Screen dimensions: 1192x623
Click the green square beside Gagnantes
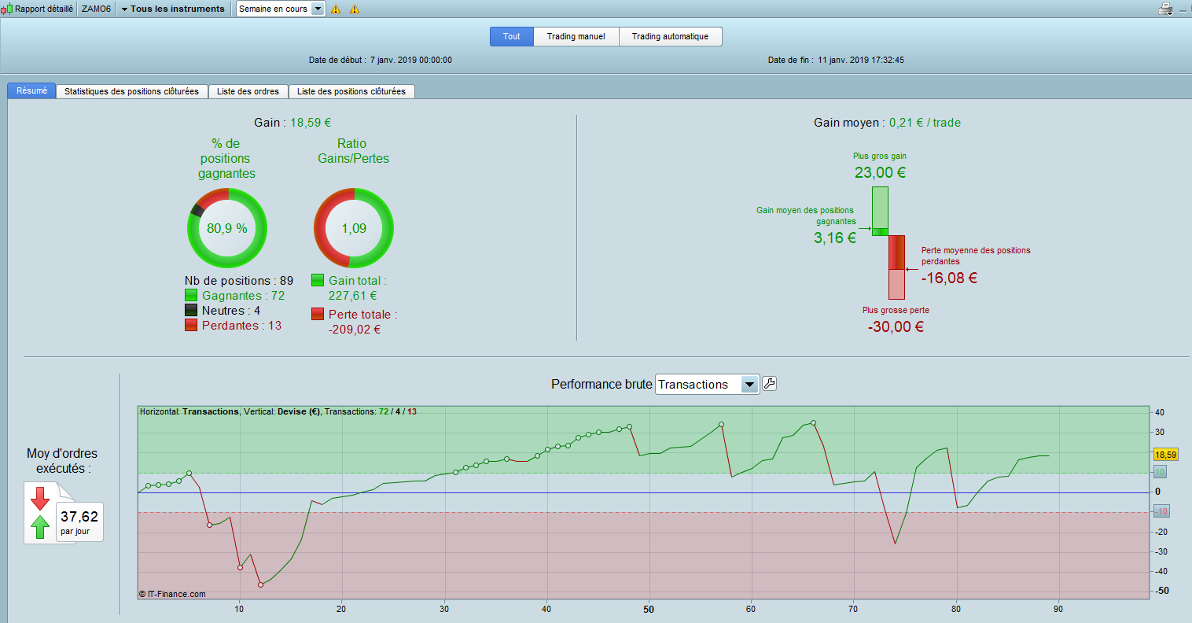click(191, 296)
